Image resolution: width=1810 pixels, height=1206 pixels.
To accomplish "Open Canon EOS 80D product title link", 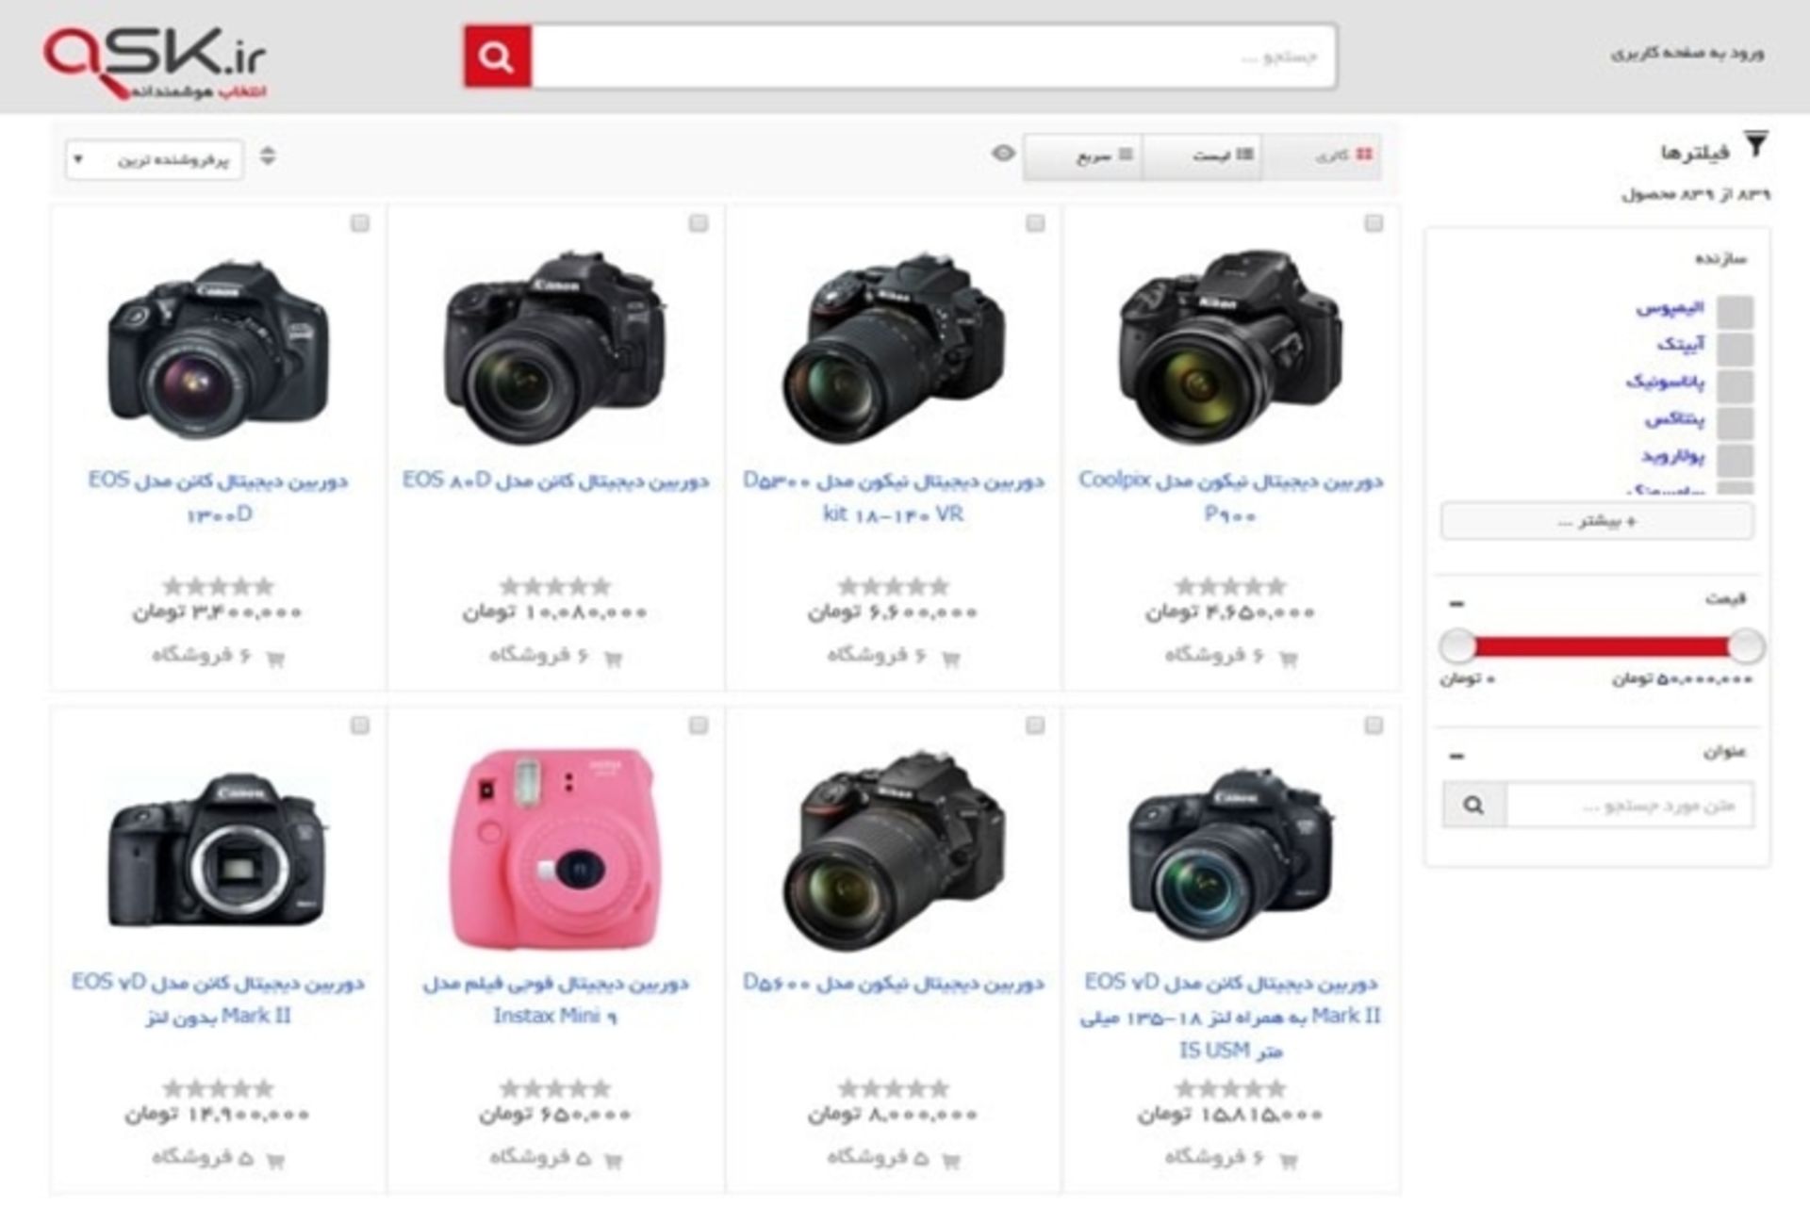I will 555,481.
